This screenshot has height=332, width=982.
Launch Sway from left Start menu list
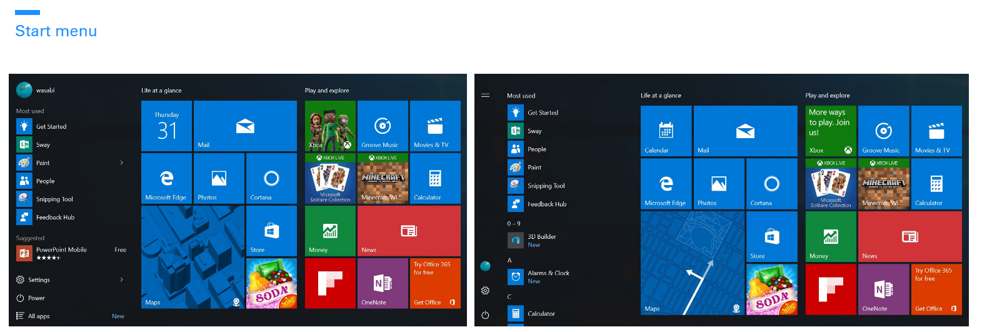[x=71, y=144]
